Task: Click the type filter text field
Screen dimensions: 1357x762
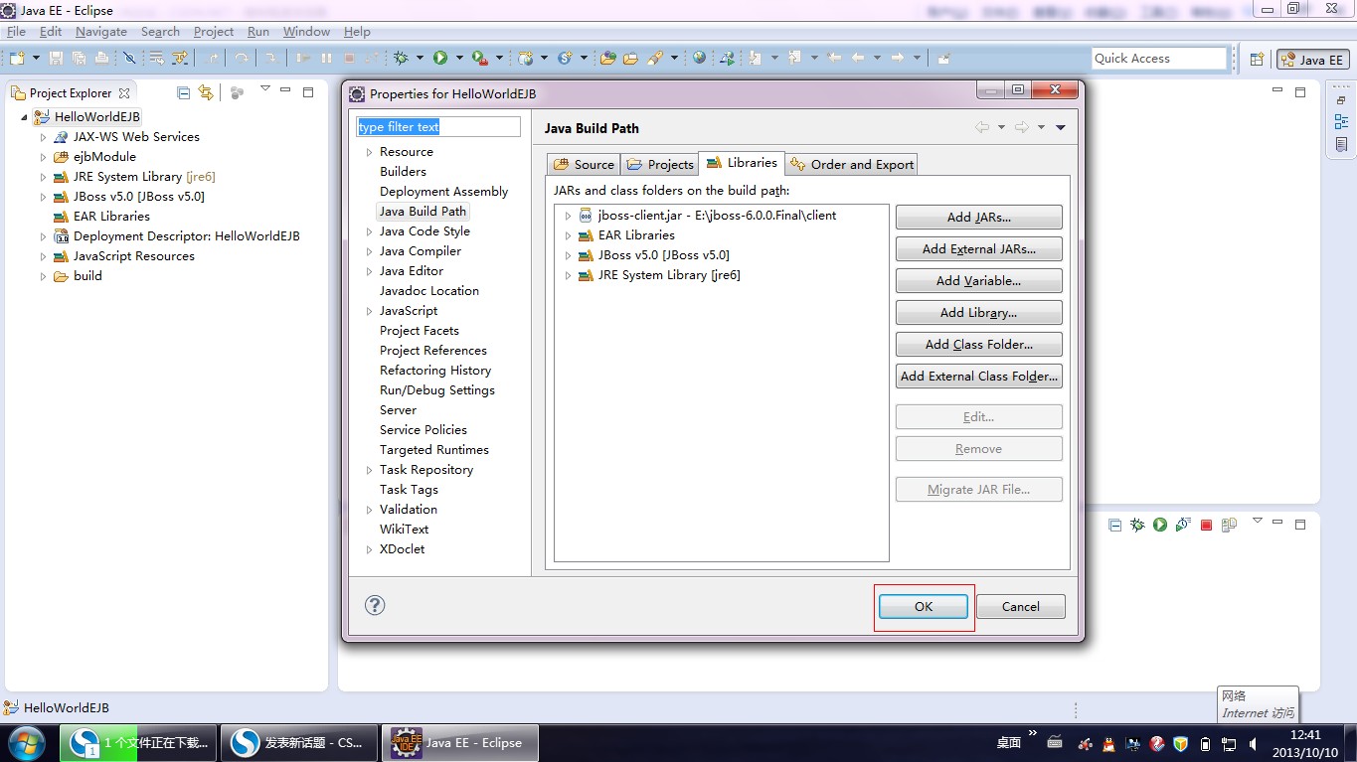Action: (438, 127)
